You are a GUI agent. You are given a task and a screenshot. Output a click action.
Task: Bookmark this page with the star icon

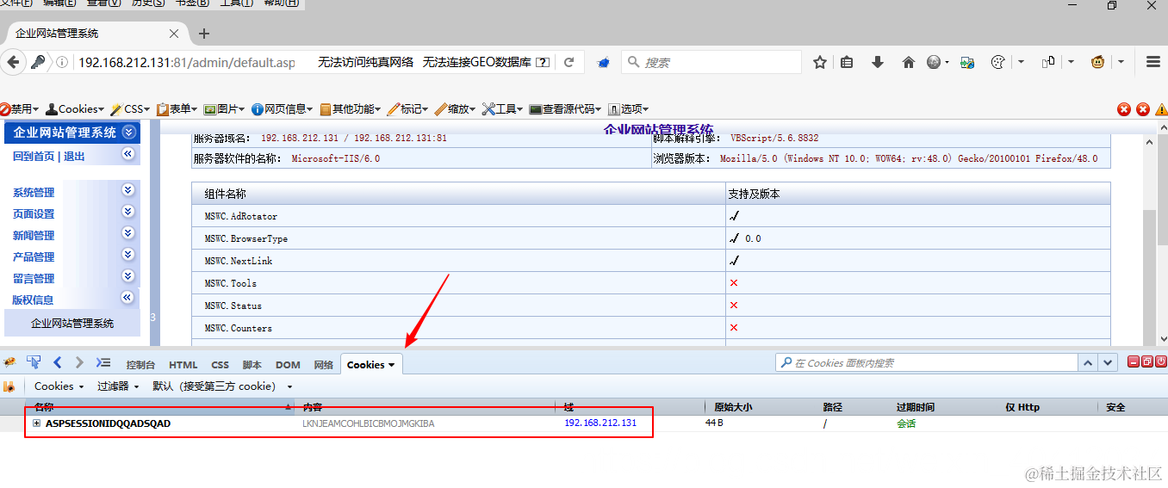coord(820,62)
